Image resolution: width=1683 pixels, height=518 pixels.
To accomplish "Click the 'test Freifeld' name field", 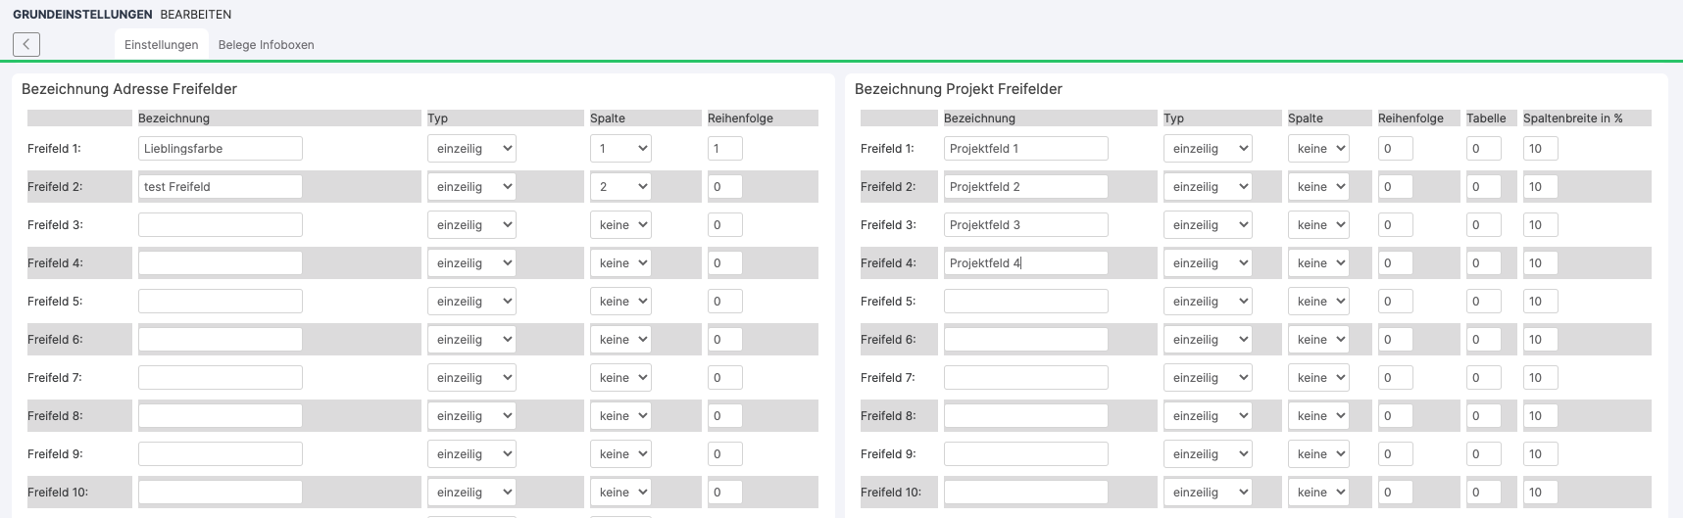I will pos(221,187).
